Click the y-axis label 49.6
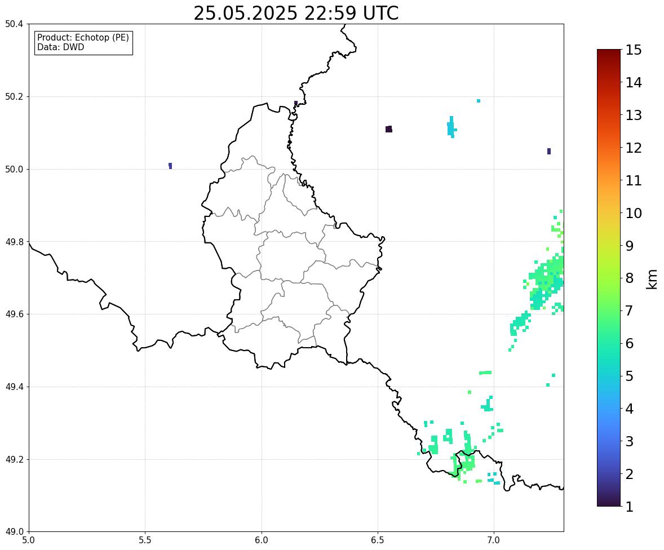Screen dimensions: 664x550 [14, 314]
